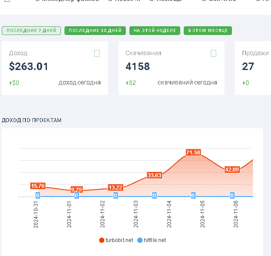Image resolution: width=271 pixels, height=256 pixels.
Task: Click the +52 скачиваний сегодня value
Action: coord(131,83)
